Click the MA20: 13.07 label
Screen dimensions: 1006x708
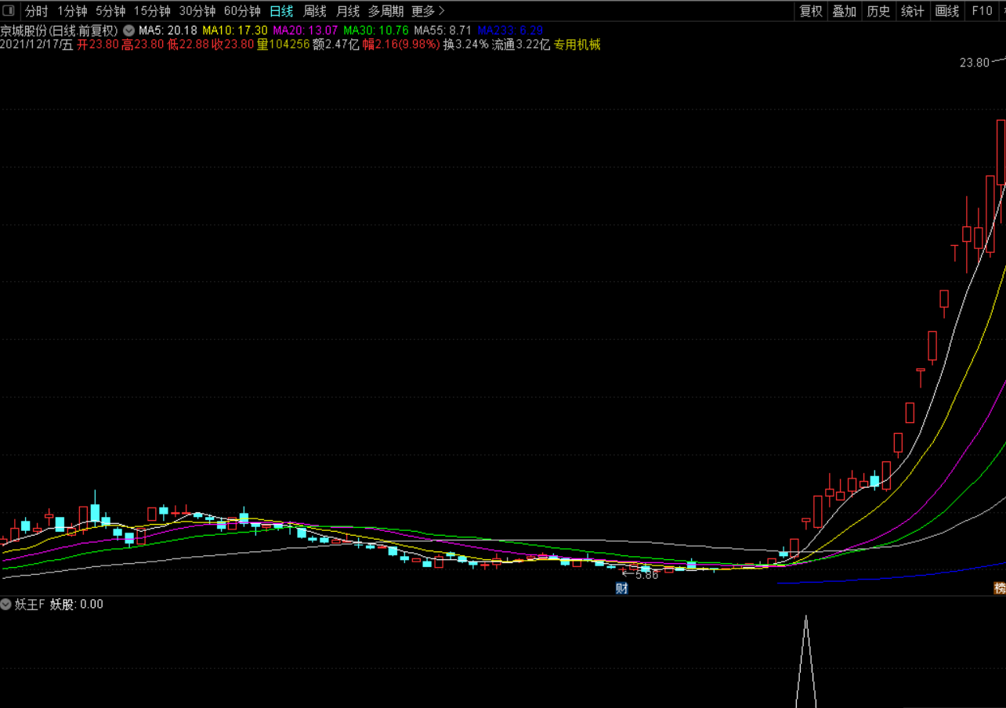[306, 30]
